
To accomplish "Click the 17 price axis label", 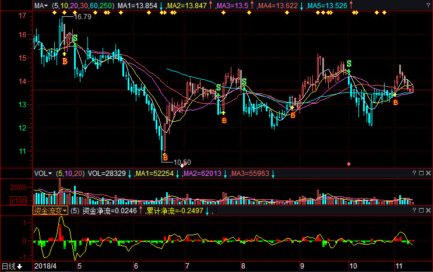I will point(22,16).
